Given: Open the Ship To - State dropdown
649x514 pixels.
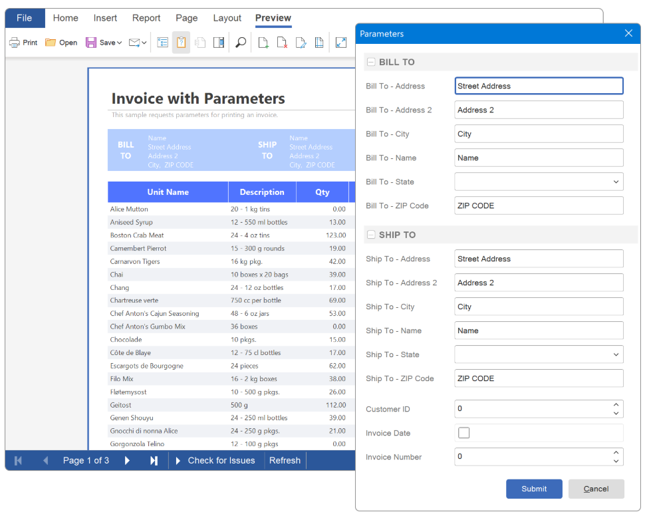Looking at the screenshot, I should point(616,354).
